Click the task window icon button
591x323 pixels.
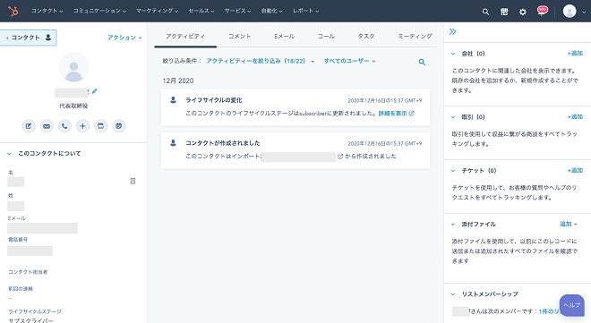point(100,126)
